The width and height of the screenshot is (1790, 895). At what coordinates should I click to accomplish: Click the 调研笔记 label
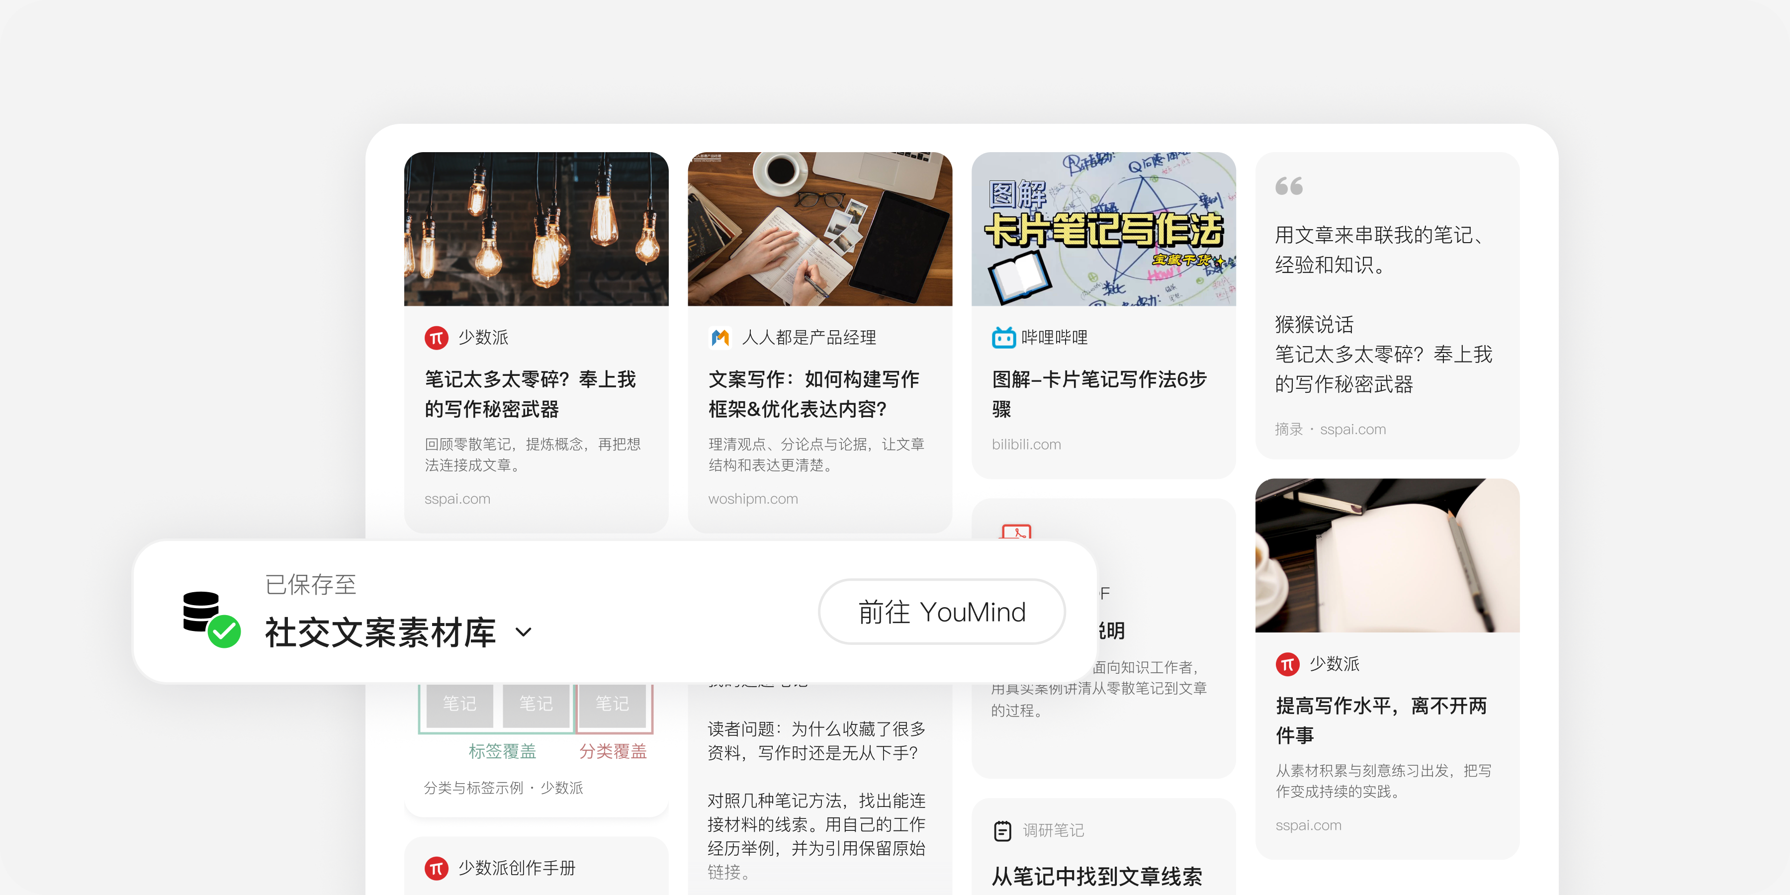[1054, 830]
